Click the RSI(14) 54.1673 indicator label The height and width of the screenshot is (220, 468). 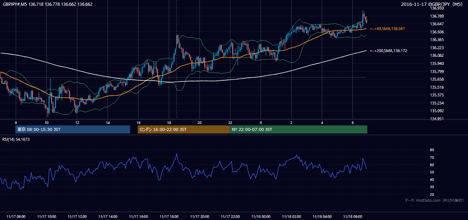[16, 139]
